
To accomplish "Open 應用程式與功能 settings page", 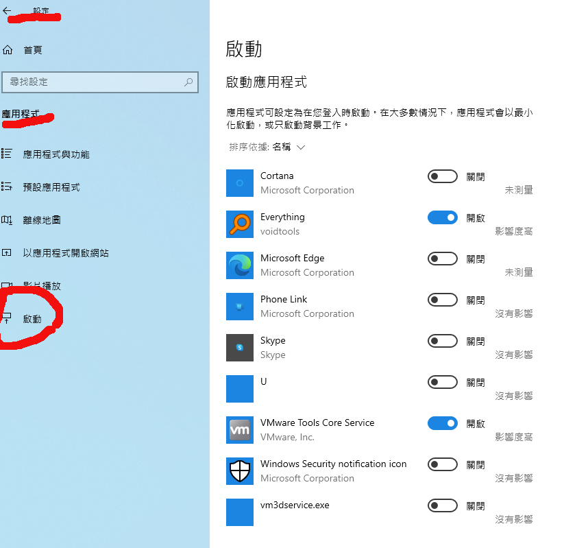I will click(56, 154).
